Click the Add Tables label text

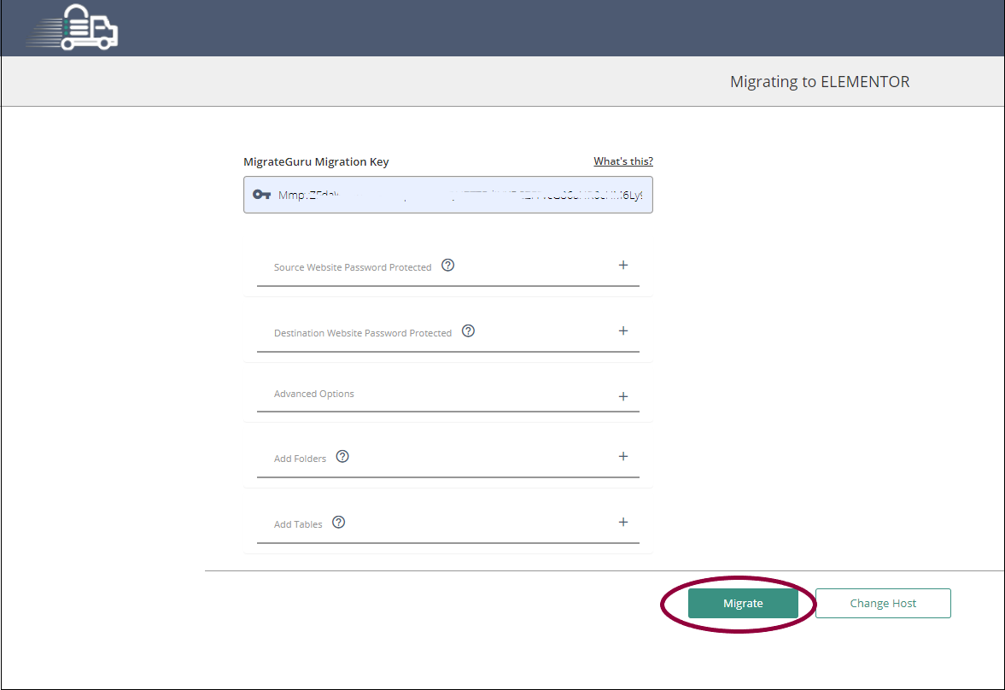(x=295, y=523)
